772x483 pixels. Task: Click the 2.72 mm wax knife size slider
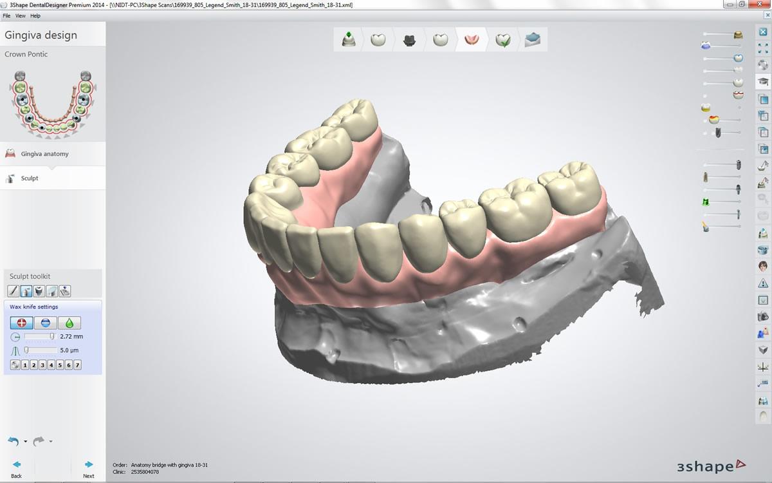pos(53,336)
